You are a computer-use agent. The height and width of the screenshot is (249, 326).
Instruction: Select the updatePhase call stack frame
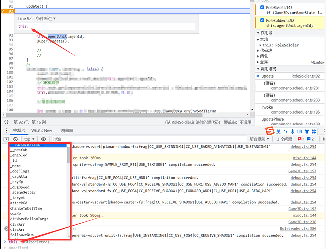(x=289, y=122)
